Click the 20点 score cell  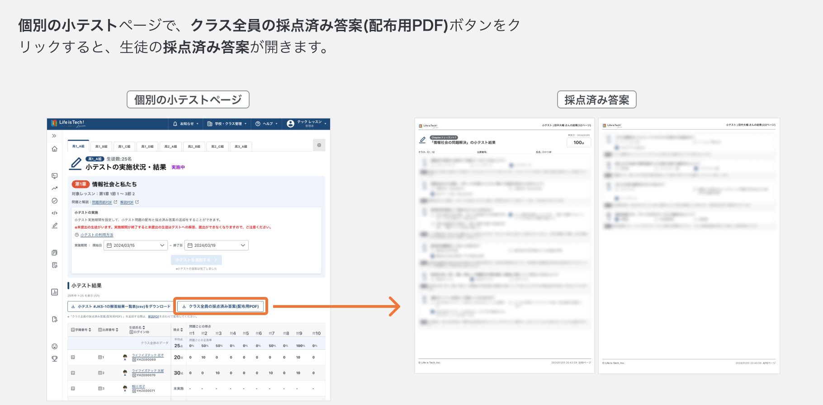pos(178,358)
